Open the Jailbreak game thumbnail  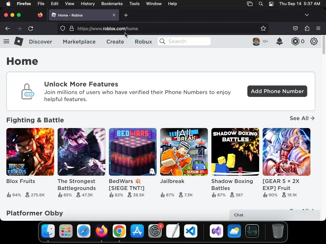(x=184, y=152)
